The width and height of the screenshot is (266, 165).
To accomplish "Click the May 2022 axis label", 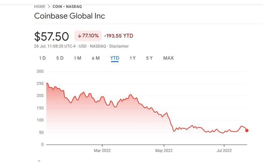I will [164, 151].
